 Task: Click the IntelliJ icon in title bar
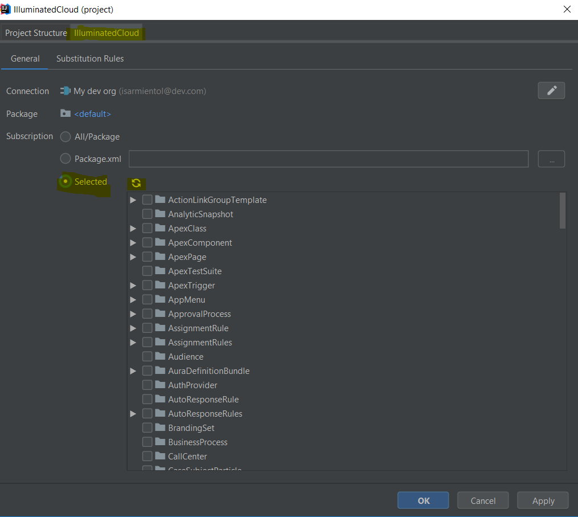(x=6, y=9)
